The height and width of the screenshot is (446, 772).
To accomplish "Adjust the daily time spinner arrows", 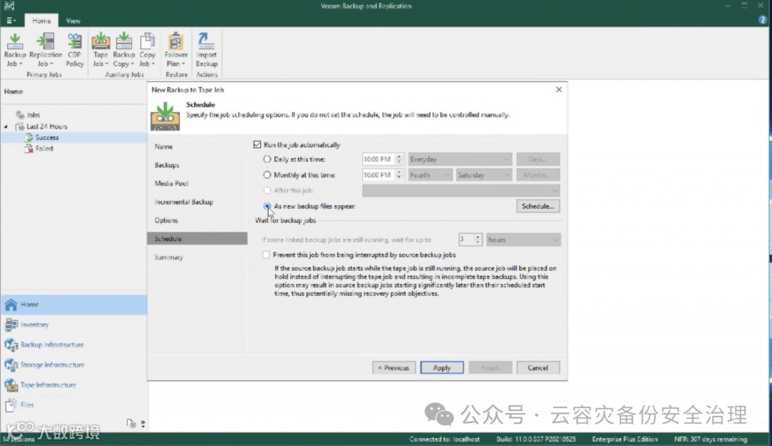I will tap(400, 159).
